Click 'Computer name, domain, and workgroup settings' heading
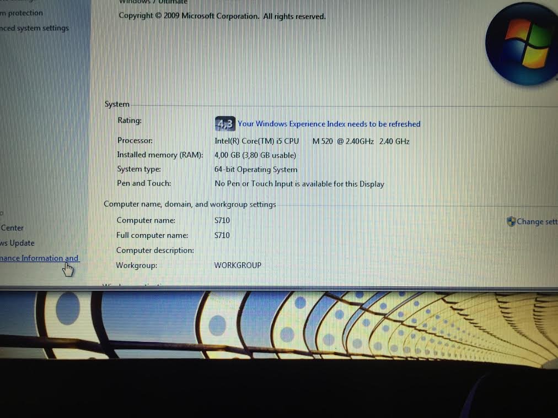 [x=190, y=204]
